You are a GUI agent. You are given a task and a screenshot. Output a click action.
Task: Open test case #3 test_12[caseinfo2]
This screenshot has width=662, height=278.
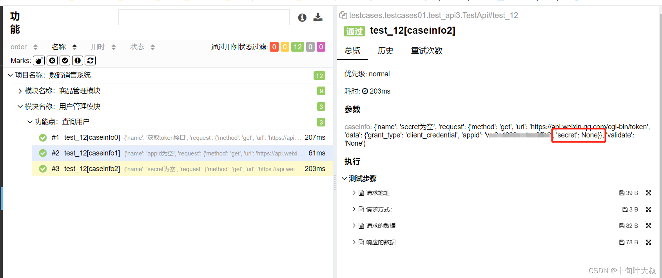click(182, 169)
